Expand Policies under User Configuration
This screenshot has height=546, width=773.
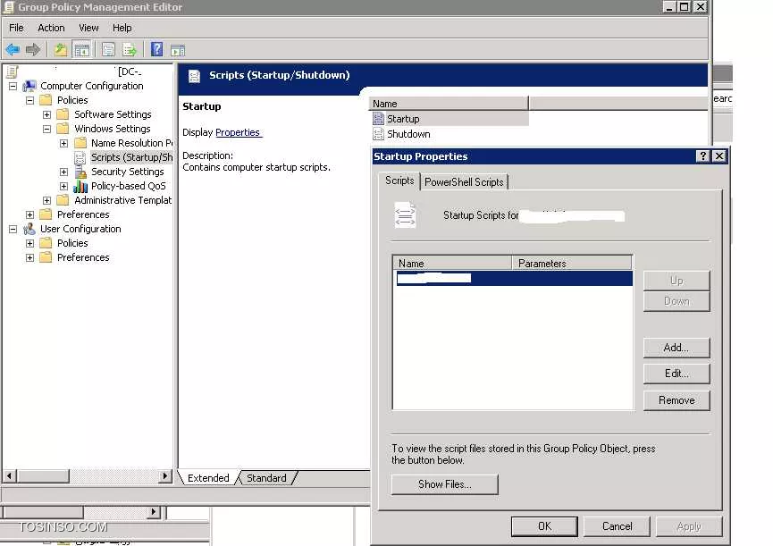(30, 243)
